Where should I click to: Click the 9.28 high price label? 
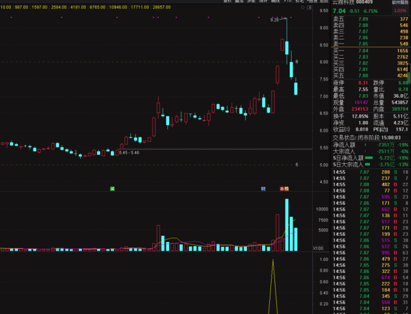[274, 20]
